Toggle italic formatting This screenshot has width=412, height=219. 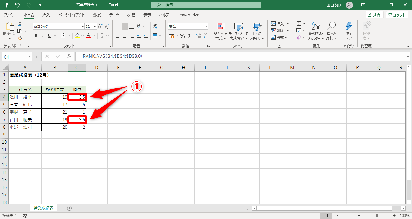pos(43,36)
